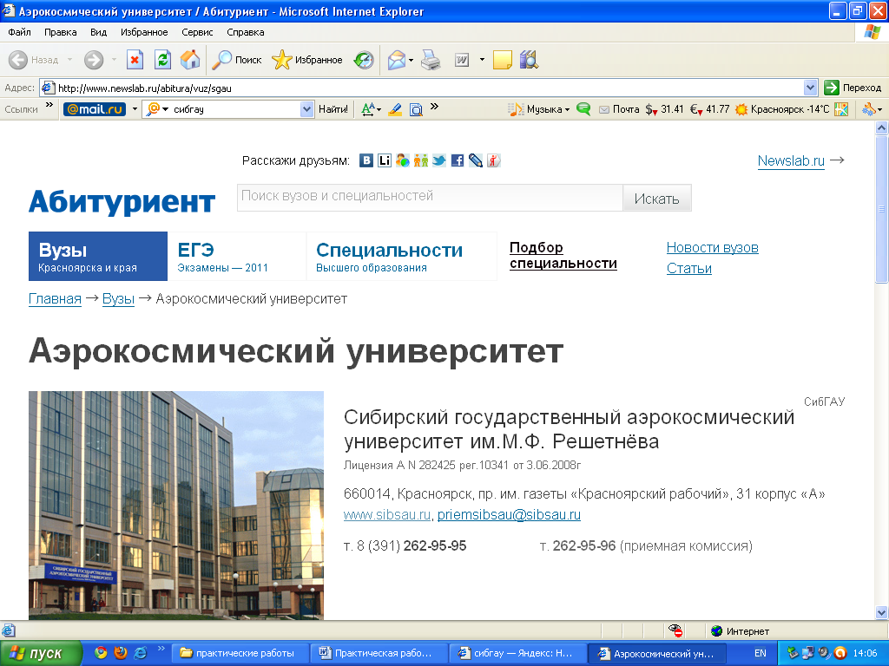Click the vertical scrollbar down arrow
Image resolution: width=889 pixels, height=666 pixels.
881,612
